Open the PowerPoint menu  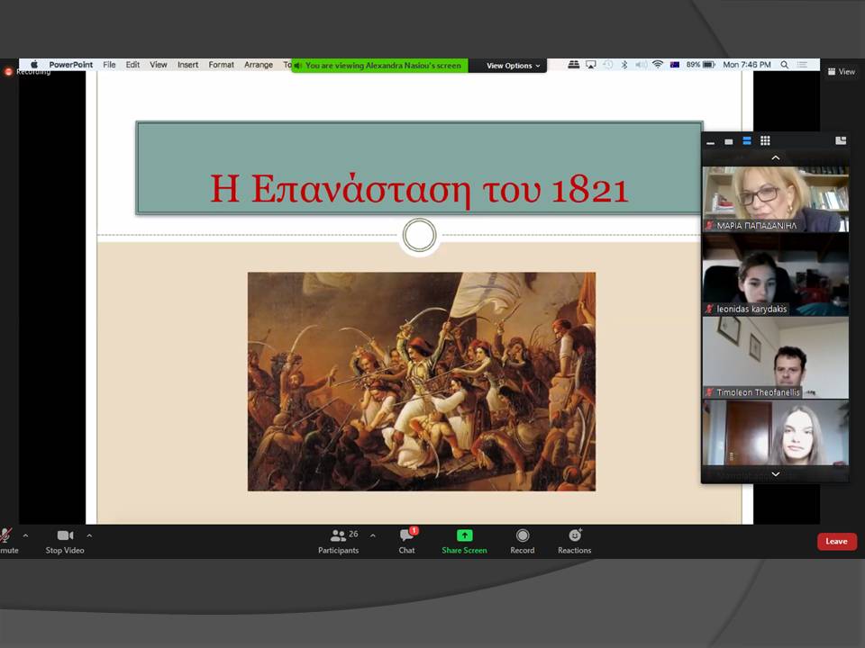pos(70,65)
